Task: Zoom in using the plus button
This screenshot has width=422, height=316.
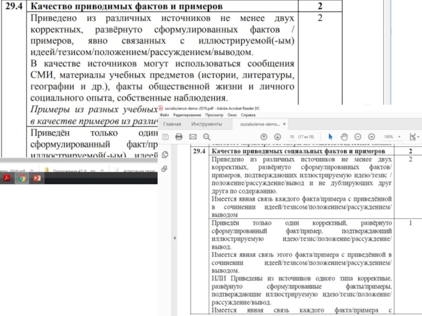Action: [371, 136]
